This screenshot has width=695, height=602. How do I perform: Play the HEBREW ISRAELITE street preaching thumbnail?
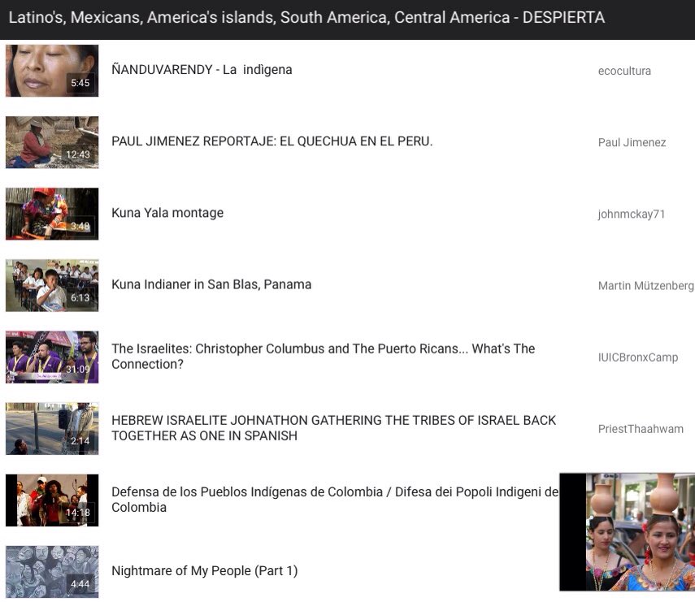pos(51,428)
